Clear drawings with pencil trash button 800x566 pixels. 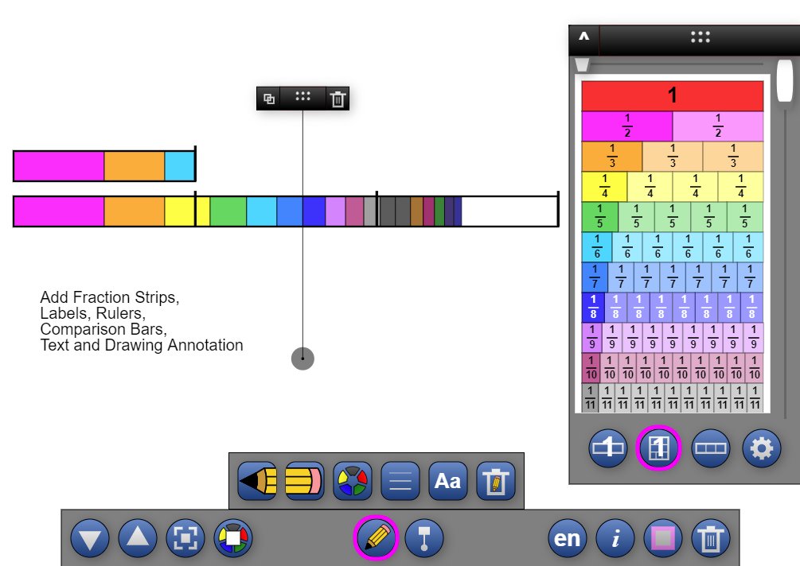[x=495, y=480]
